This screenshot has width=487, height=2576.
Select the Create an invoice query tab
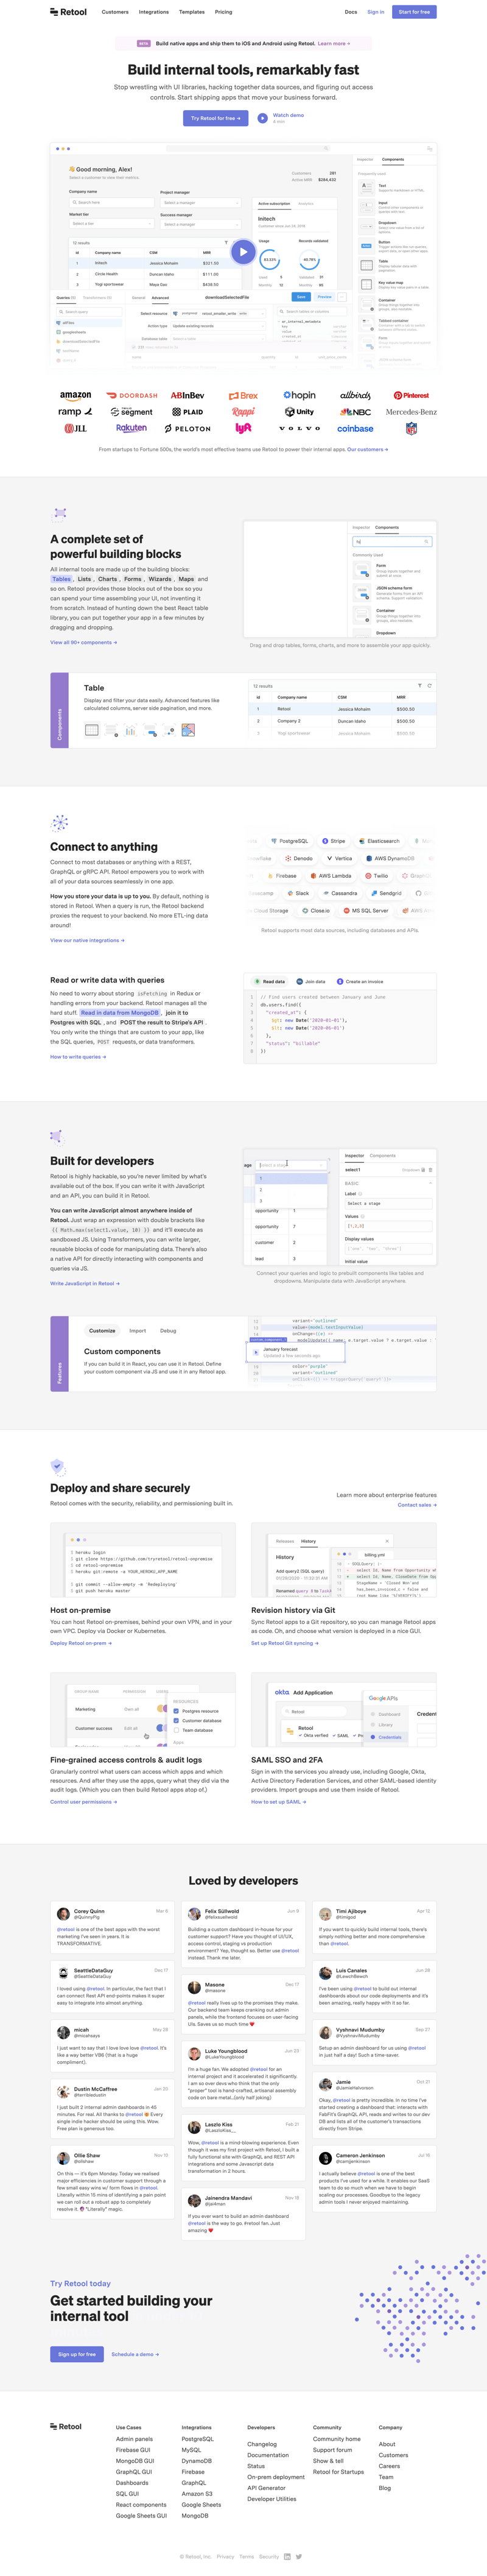(x=361, y=981)
